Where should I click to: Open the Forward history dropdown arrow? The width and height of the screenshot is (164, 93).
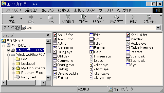[41, 19]
